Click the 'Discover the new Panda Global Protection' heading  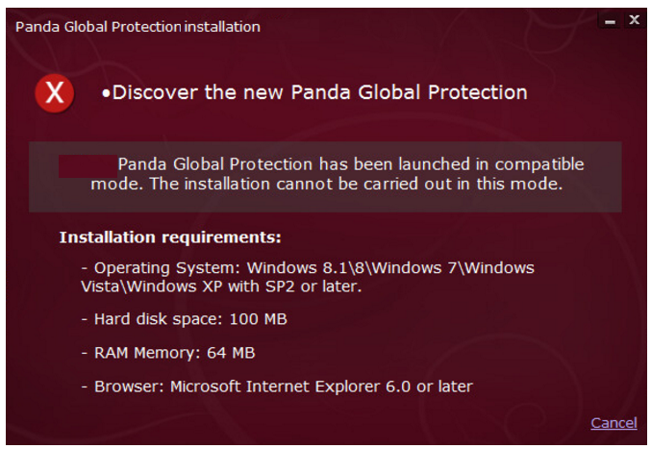(320, 93)
